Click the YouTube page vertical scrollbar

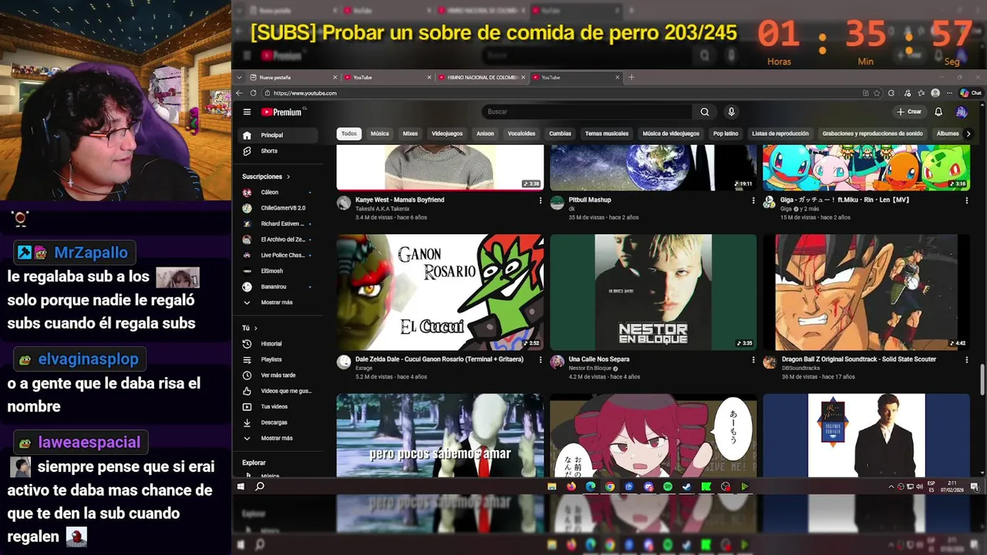[982, 382]
